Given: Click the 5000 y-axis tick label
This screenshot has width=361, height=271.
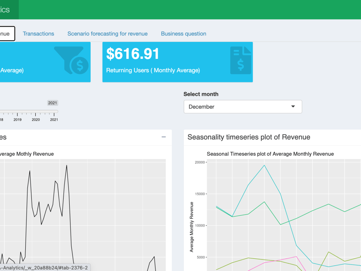Looking at the screenshot, I should 201,257.
